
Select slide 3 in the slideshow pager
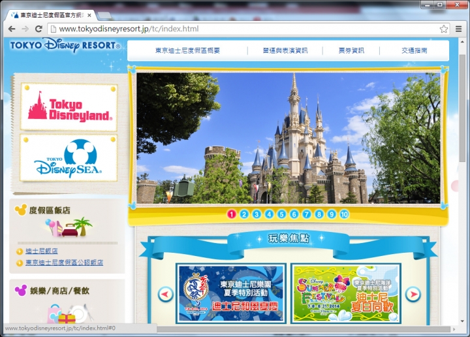coord(257,214)
